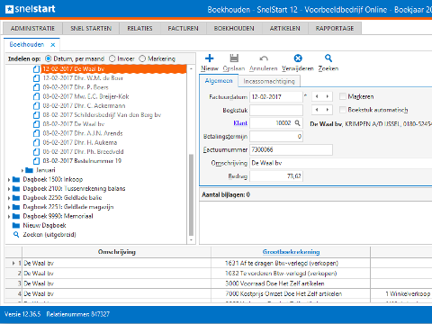Click the empty Boekstuk input field

276,110
